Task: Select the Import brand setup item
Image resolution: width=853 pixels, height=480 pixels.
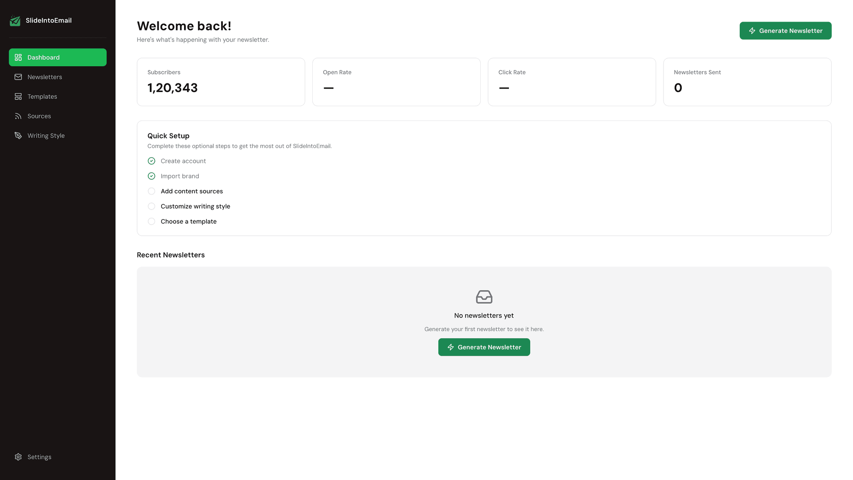Action: click(180, 176)
